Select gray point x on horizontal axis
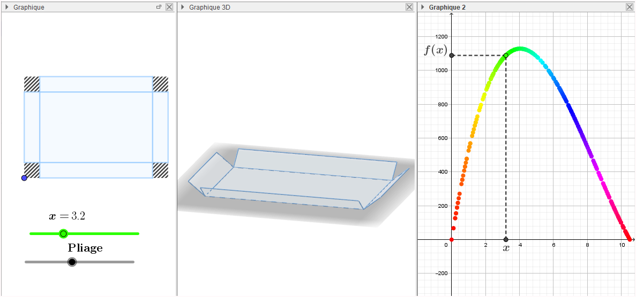The image size is (636, 297). 506,239
